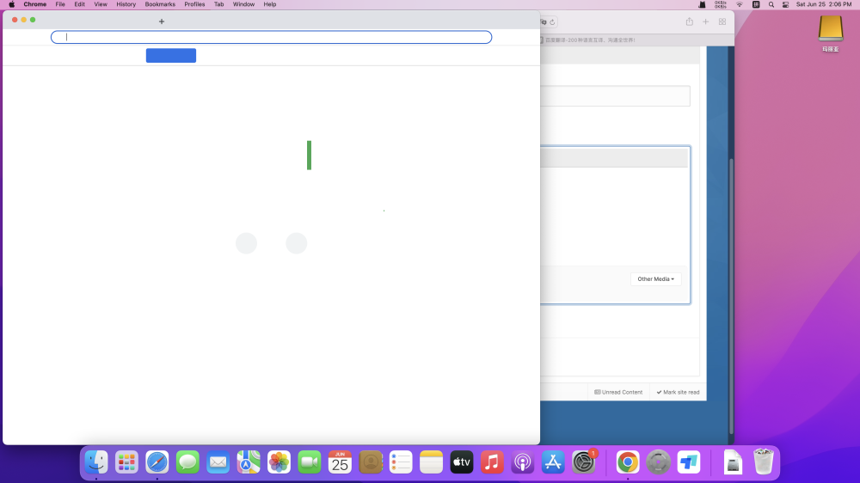The image size is (860, 483).
Task: Click the gray round app icon in Dock
Action: pos(658,462)
